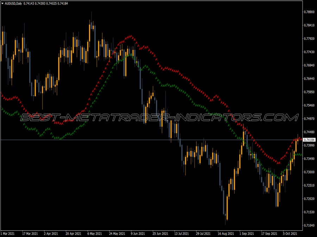
Task: Click the 24 May 2021 date label
Action: 117,233
